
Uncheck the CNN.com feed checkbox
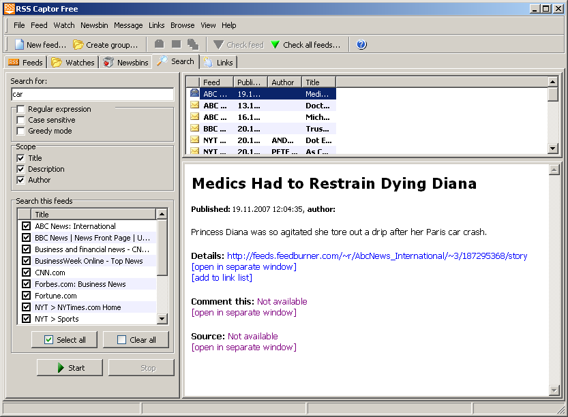[27, 273]
